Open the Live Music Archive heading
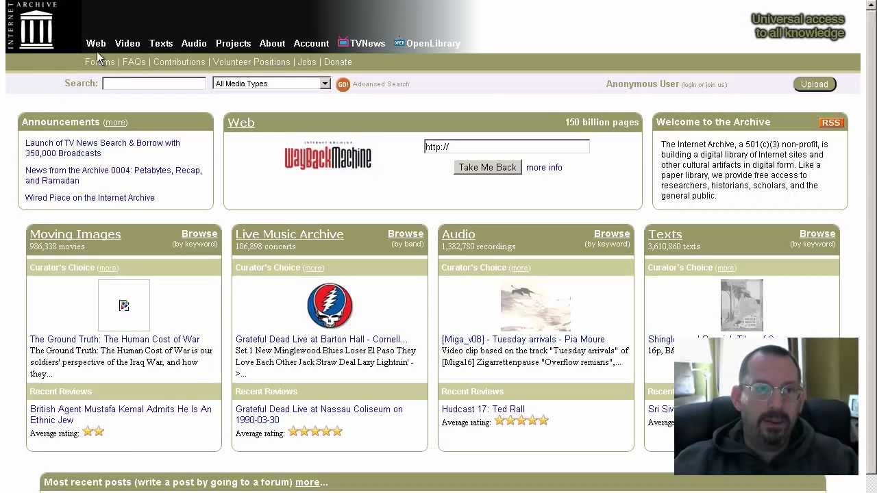 pyautogui.click(x=289, y=234)
